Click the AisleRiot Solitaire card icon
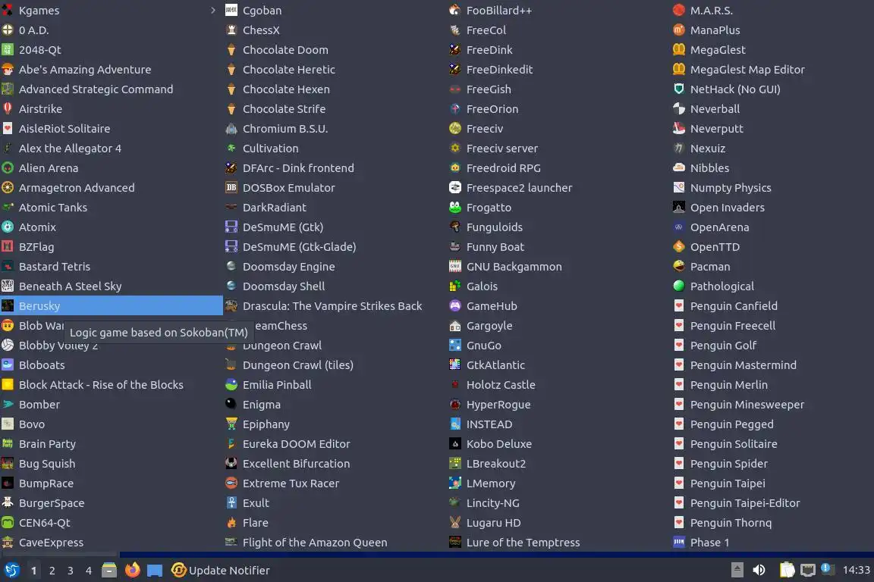 (x=8, y=129)
